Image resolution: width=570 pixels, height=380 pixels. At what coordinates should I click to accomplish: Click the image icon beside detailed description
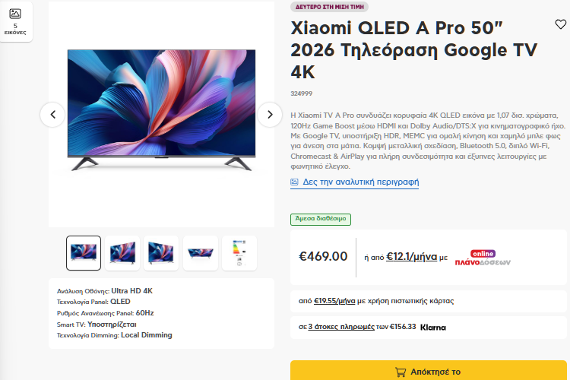point(295,182)
